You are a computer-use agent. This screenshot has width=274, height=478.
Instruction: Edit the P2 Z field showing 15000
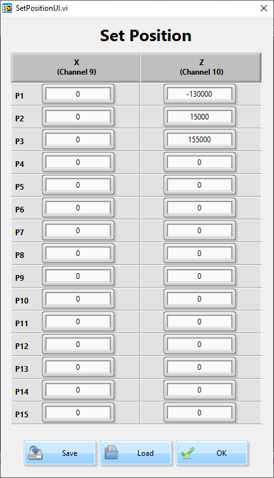(199, 117)
